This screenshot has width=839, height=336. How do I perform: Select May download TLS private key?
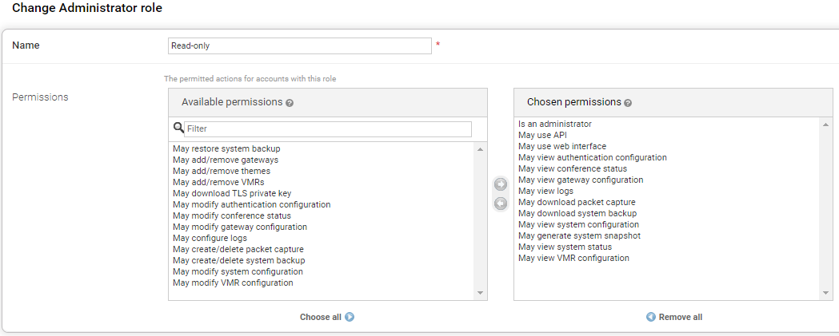point(232,193)
